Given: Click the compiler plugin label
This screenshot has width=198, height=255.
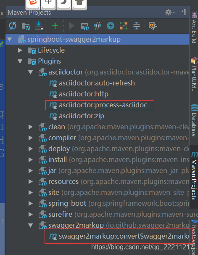Looking at the screenshot, I should (62, 138).
